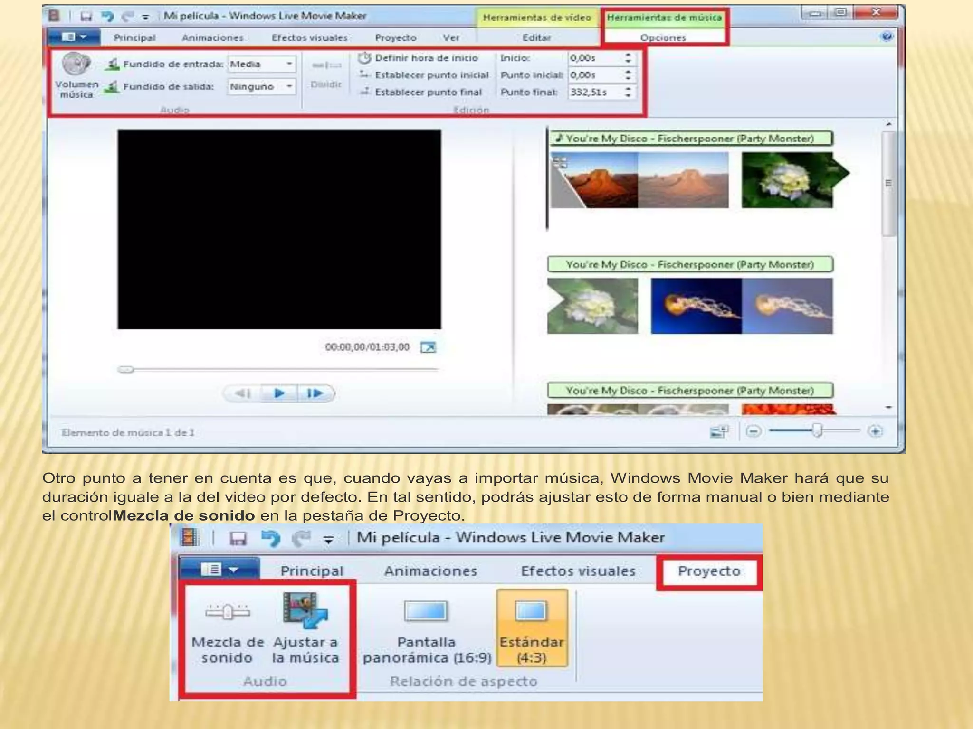Select second You're My Disco music track bar
The image size is (973, 729).
[690, 264]
